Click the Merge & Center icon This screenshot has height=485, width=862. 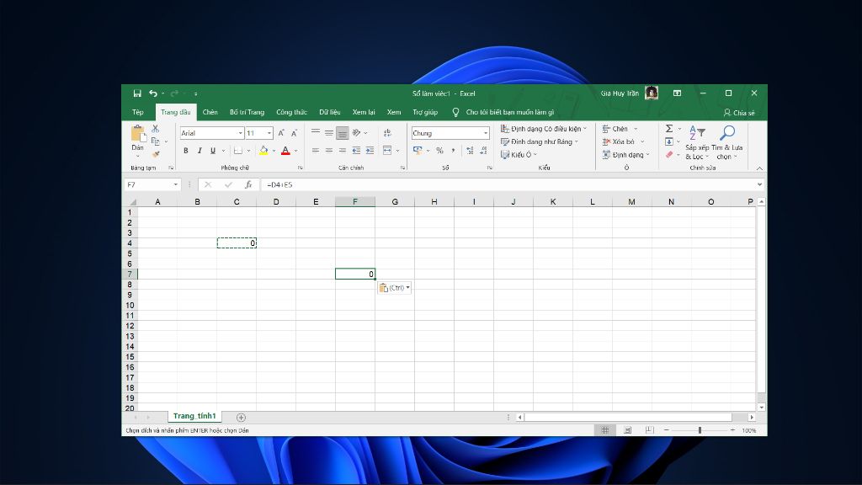click(387, 150)
